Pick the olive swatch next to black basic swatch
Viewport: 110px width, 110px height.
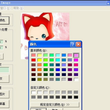click(x=40, y=79)
